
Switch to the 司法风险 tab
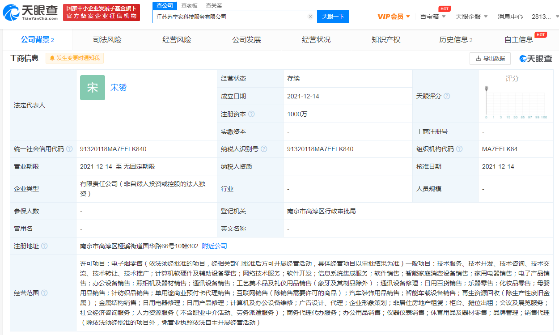107,40
